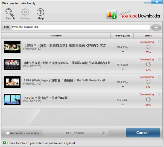Click the Time:00:06:12 label
This screenshot has width=164, height=147.
click(x=32, y=49)
